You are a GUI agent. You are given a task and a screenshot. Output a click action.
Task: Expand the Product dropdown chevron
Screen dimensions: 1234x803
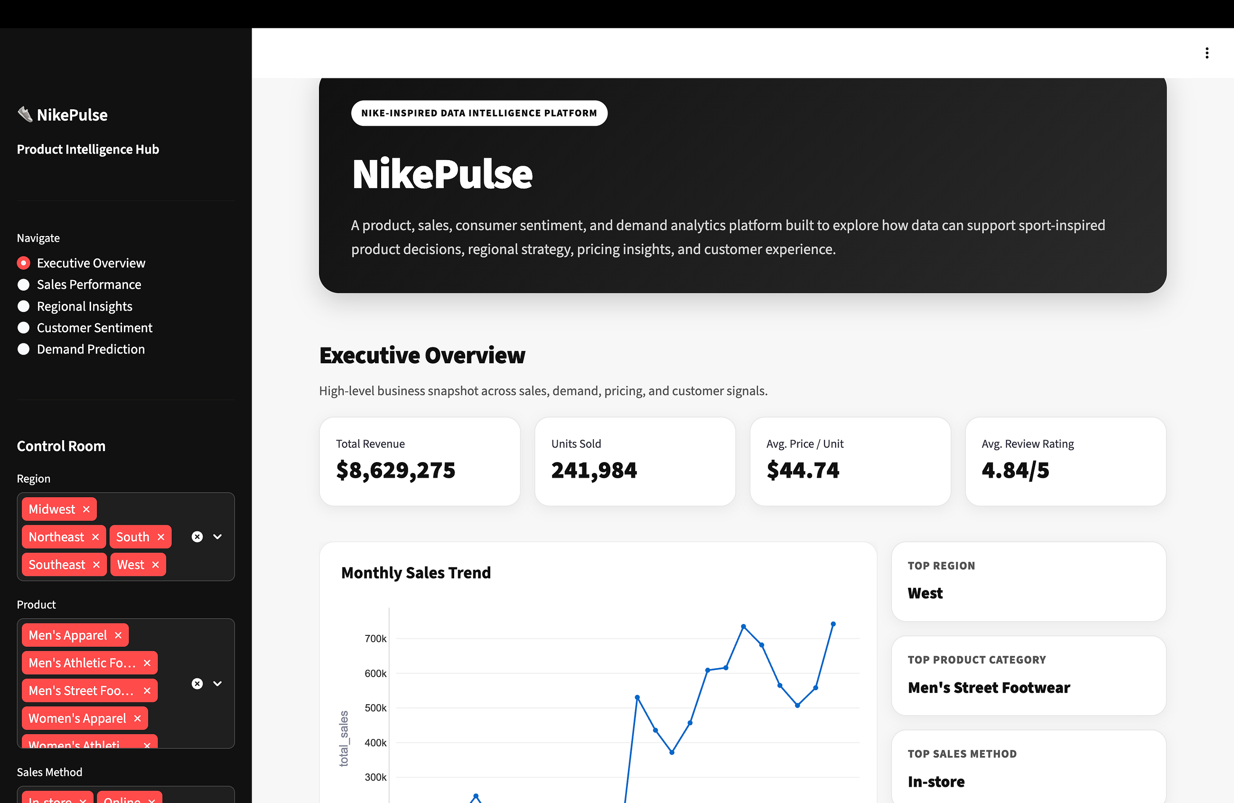(x=218, y=684)
